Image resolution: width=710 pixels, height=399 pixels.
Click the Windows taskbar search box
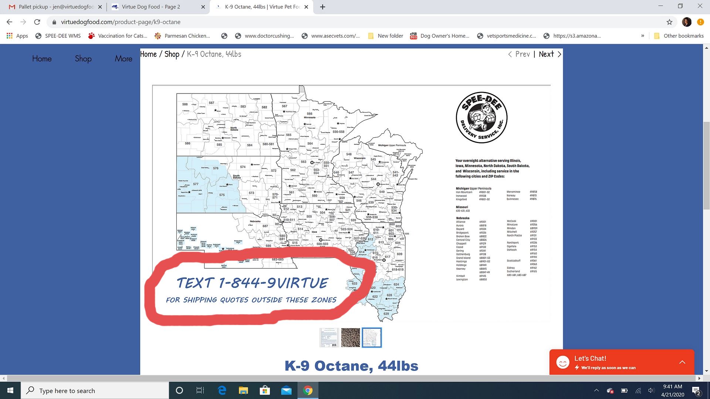tap(95, 391)
